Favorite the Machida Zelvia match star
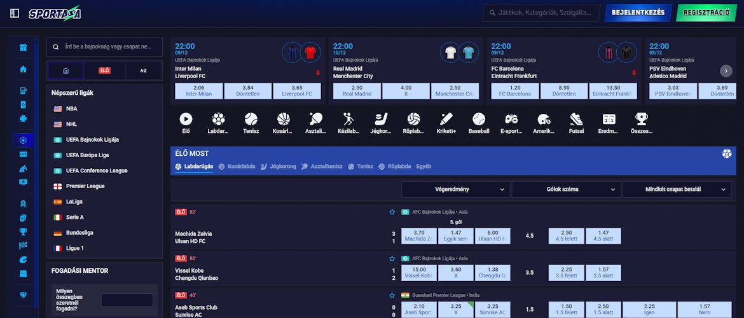This screenshot has height=318, width=744. (392, 212)
